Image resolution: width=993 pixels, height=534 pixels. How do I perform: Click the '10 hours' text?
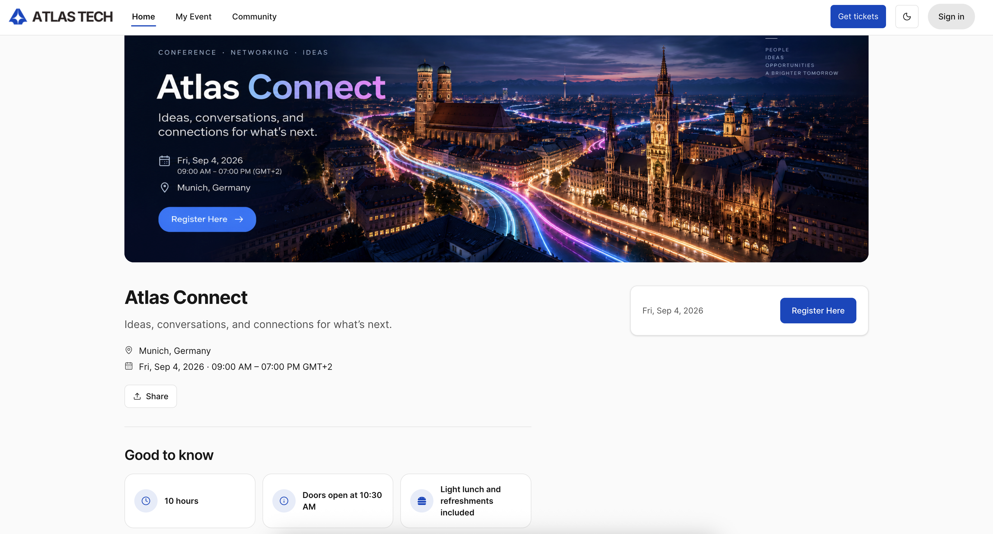pyautogui.click(x=181, y=501)
